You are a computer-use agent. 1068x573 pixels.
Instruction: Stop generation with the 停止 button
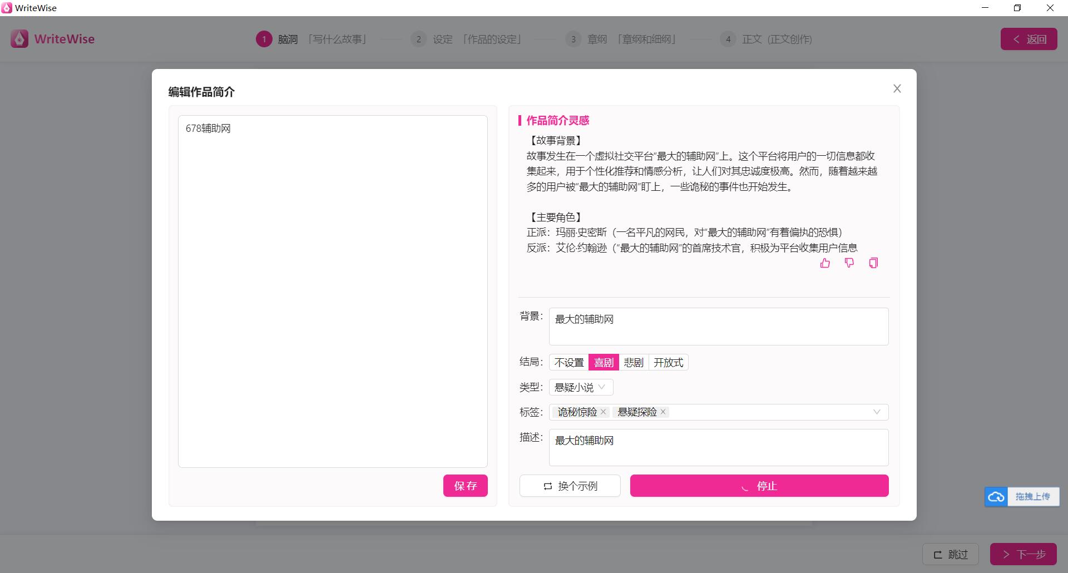759,486
